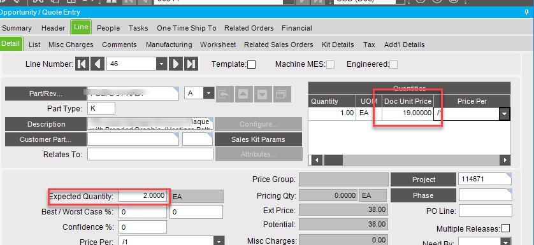
Task: Expand the Line Number dropdown
Action: (161, 64)
